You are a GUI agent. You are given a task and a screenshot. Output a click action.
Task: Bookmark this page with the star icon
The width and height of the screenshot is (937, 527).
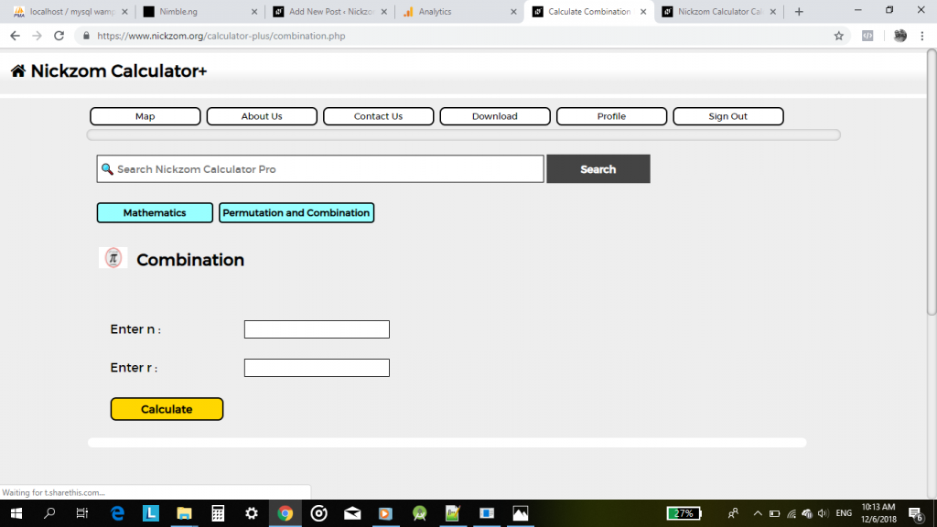[838, 36]
